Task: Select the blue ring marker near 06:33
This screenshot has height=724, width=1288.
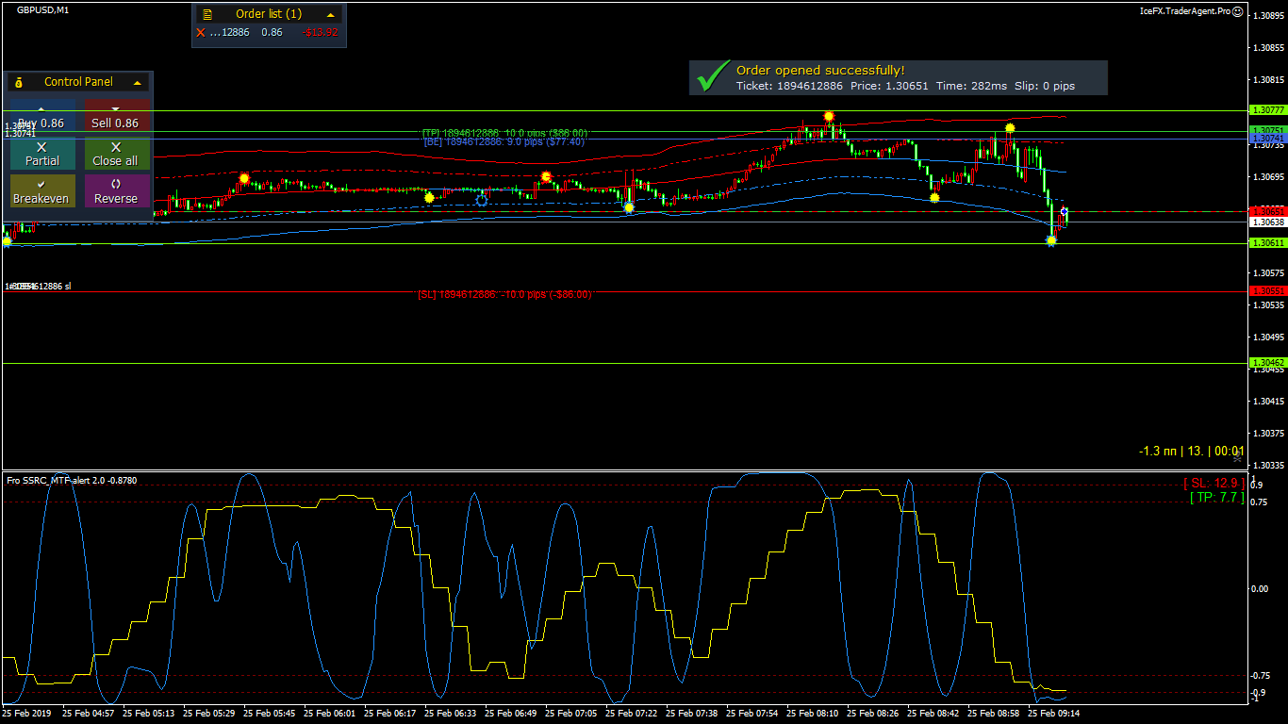Action: pos(482,200)
